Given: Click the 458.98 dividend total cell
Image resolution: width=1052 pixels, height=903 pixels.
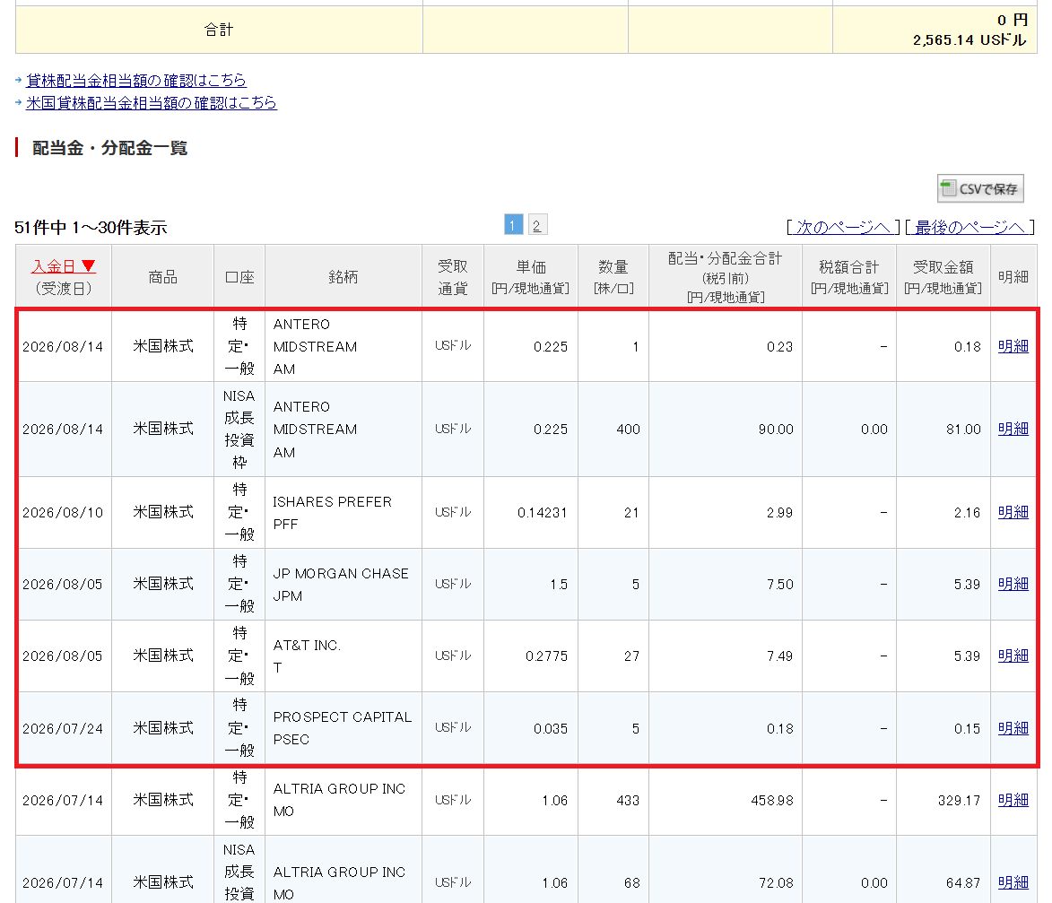Looking at the screenshot, I should coord(726,801).
